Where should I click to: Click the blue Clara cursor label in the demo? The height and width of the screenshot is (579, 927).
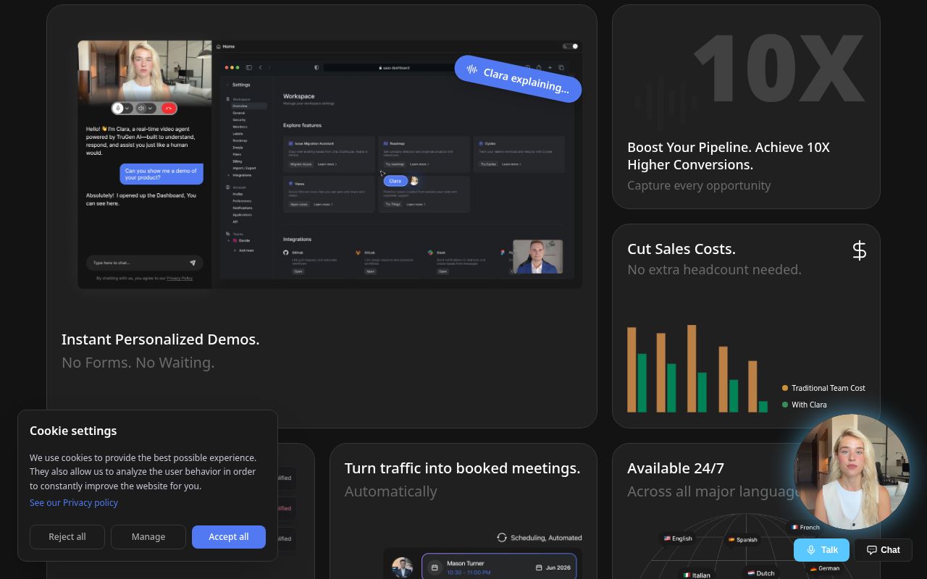[x=395, y=181]
